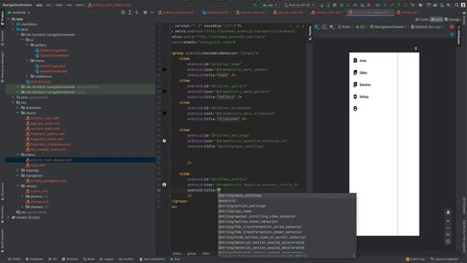Click the green Debug bug icon
This screenshot has height=263, width=467.
(341, 5)
